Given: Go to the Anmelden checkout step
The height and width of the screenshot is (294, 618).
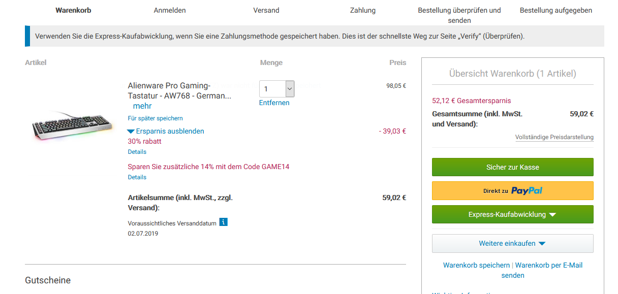Looking at the screenshot, I should [x=170, y=10].
